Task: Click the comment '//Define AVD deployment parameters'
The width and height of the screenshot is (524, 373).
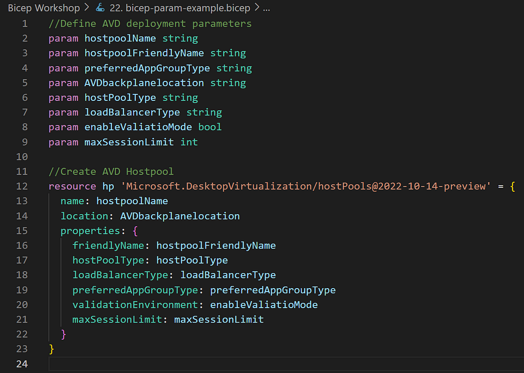Action: point(150,24)
